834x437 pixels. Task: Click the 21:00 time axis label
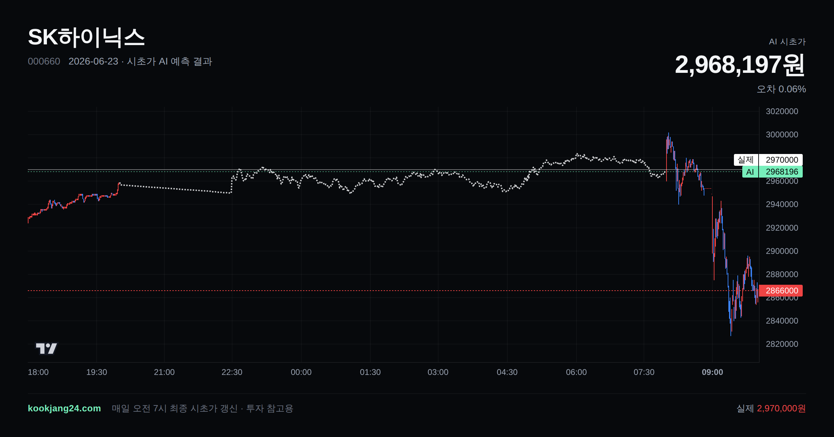coord(164,372)
